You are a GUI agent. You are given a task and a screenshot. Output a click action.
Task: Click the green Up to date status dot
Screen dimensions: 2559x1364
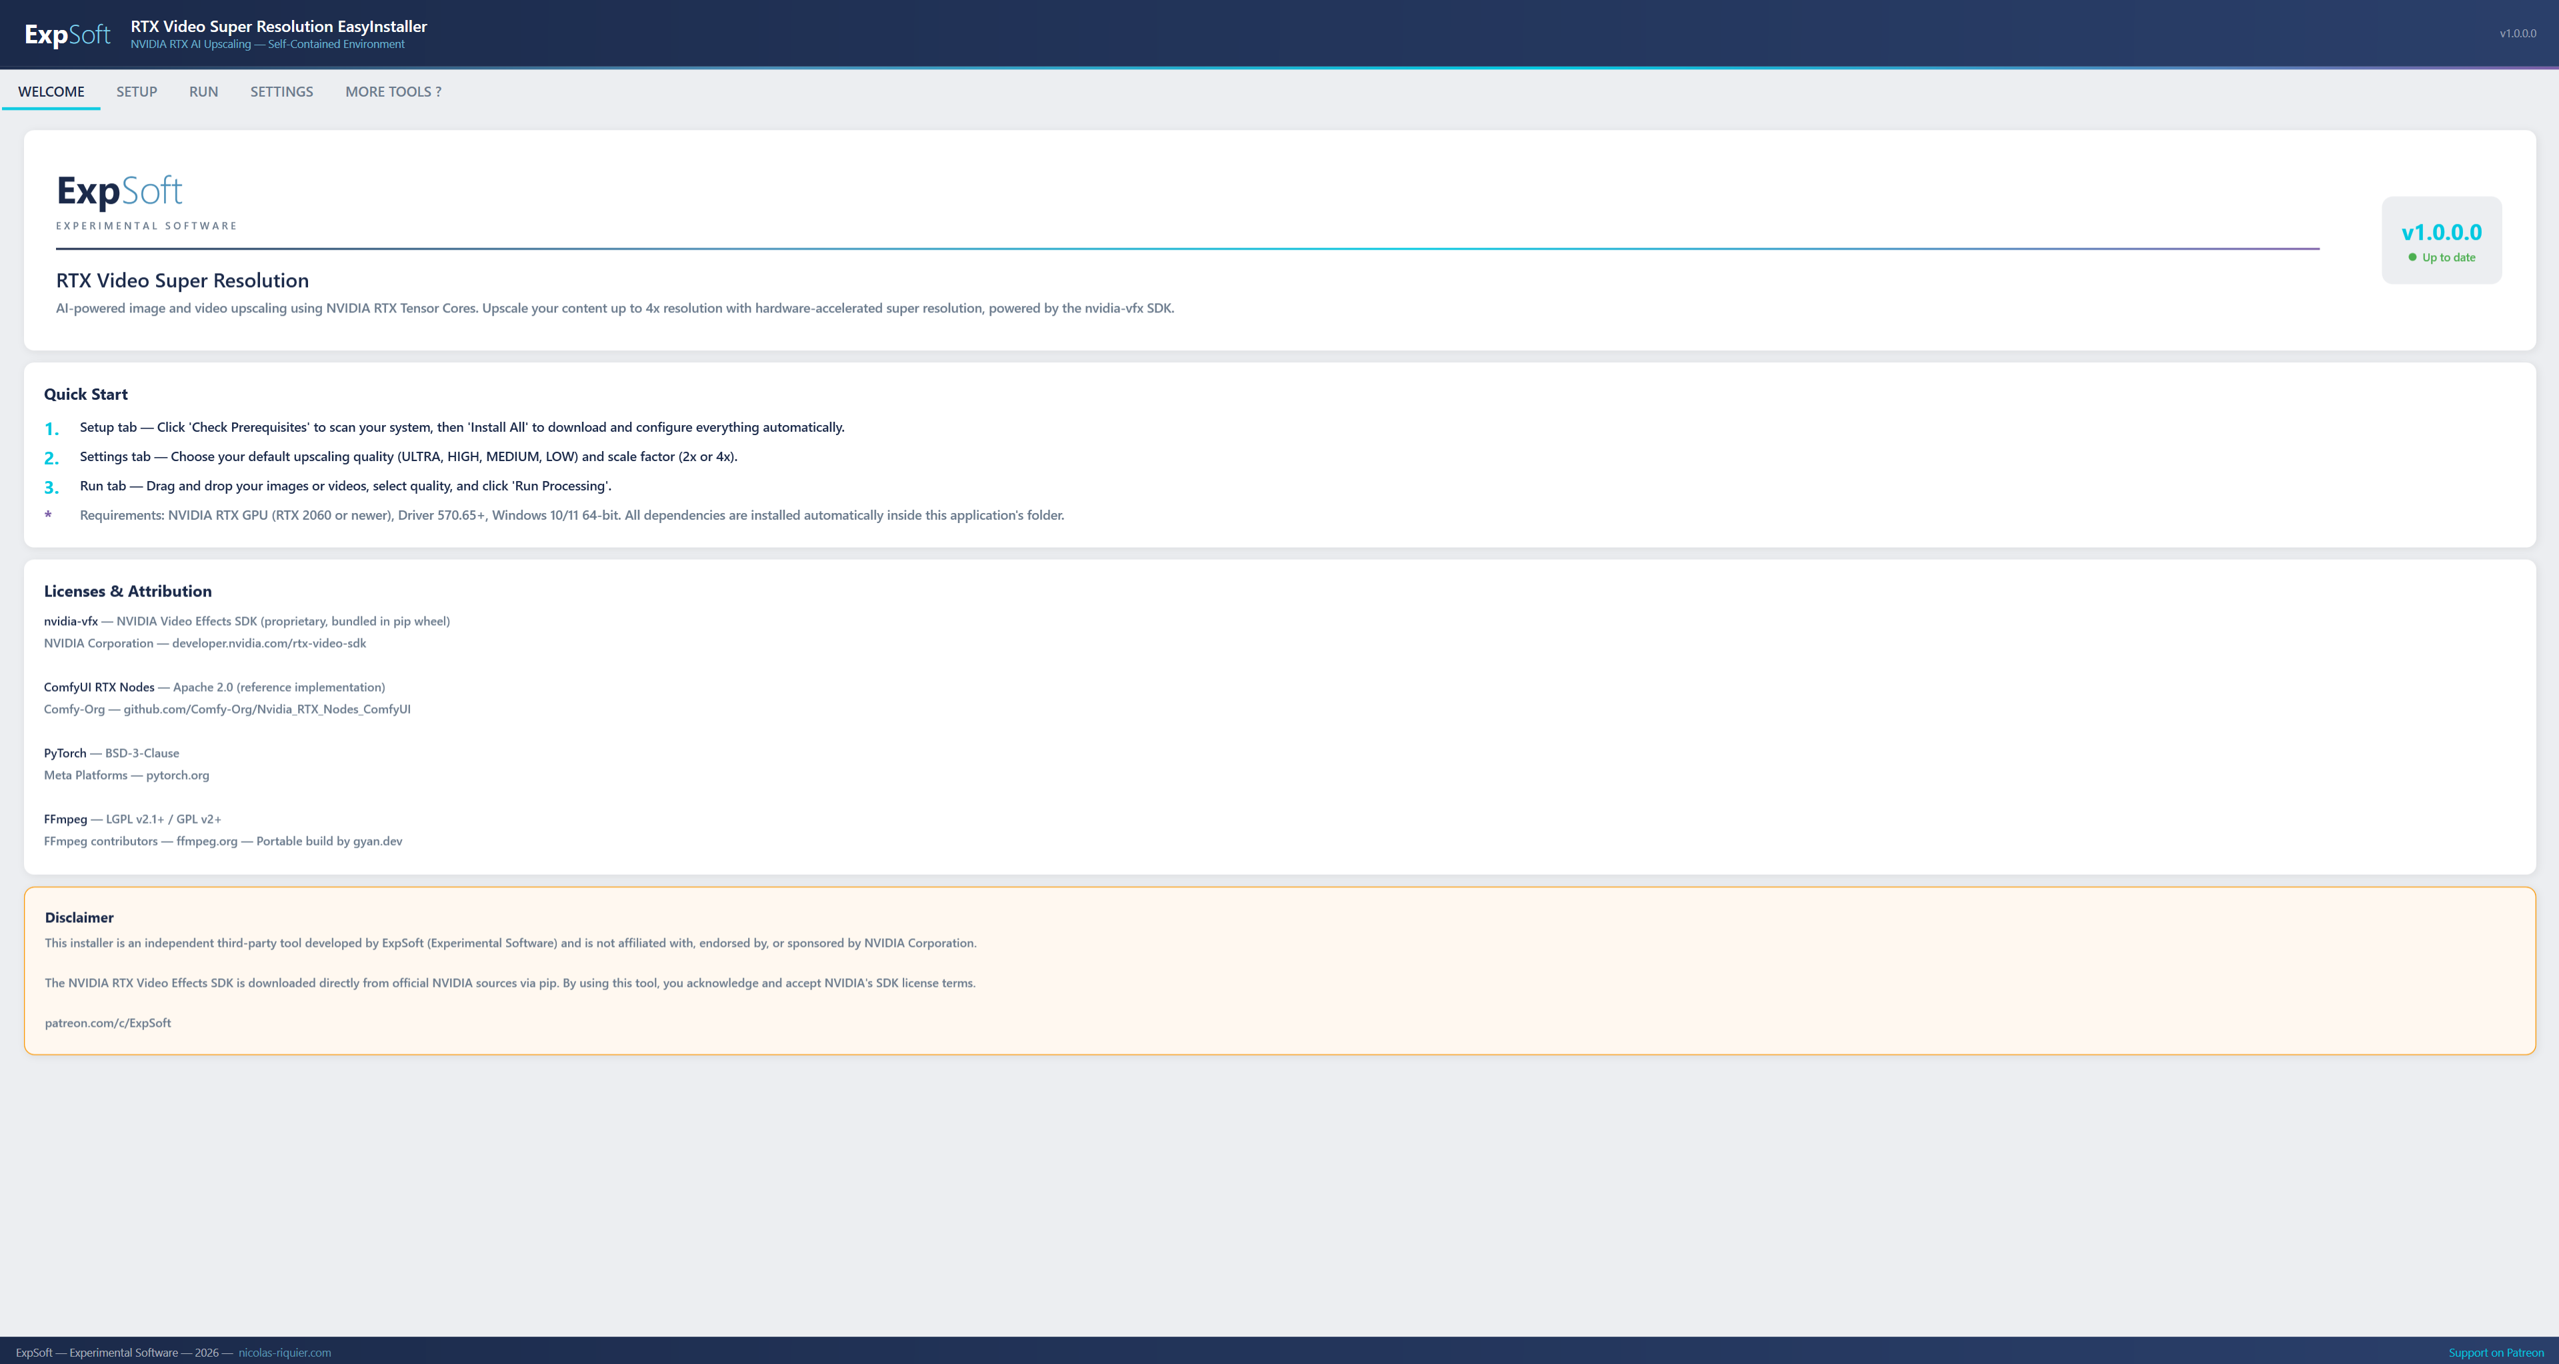(2412, 257)
